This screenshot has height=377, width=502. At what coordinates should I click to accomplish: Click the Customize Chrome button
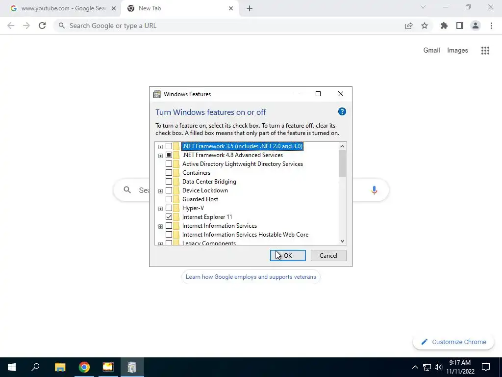(453, 342)
